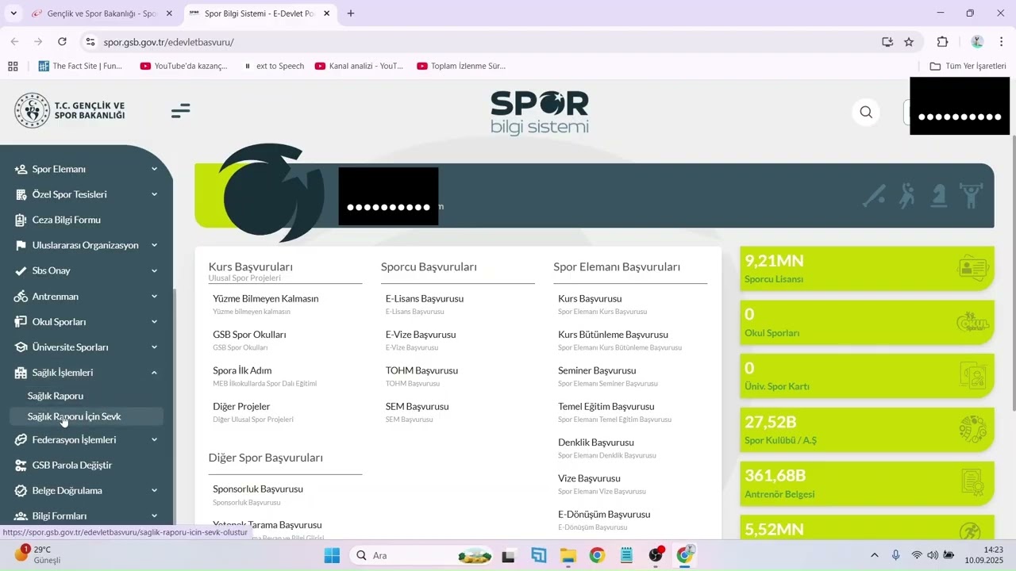Screen dimensions: 1016x571
Task: Click the Sbs Onay sidebar icon
Action: point(21,270)
